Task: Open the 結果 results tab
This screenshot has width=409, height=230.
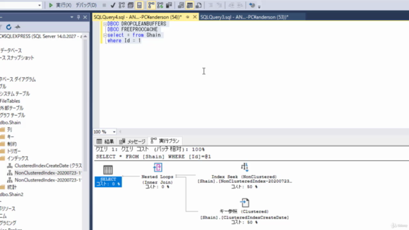Action: coord(105,141)
